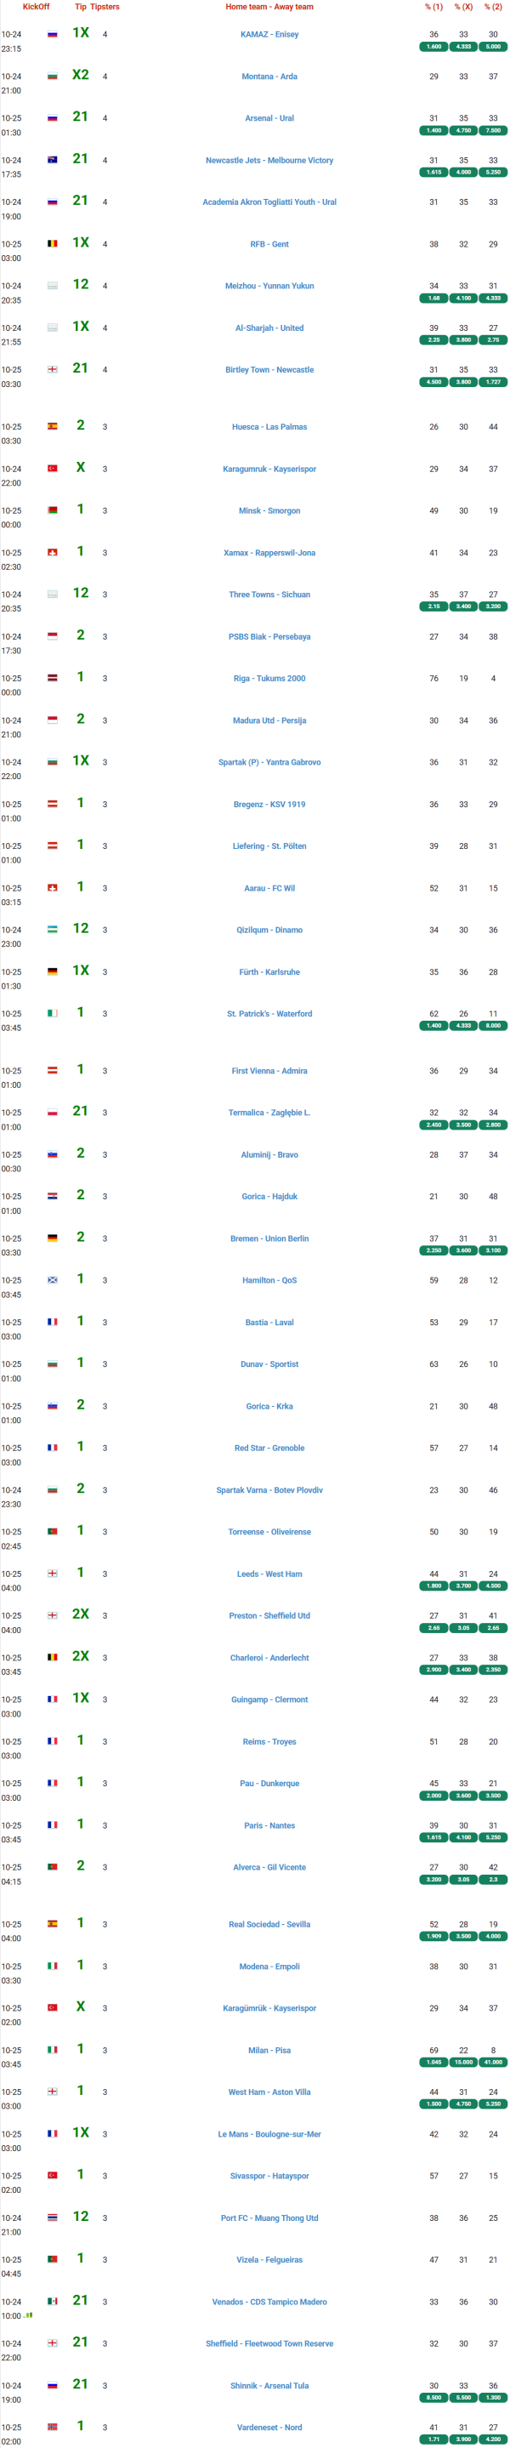Click the 41.000 odds badge for Milan - Pisa
This screenshot has width=510, height=2448.
click(493, 2061)
